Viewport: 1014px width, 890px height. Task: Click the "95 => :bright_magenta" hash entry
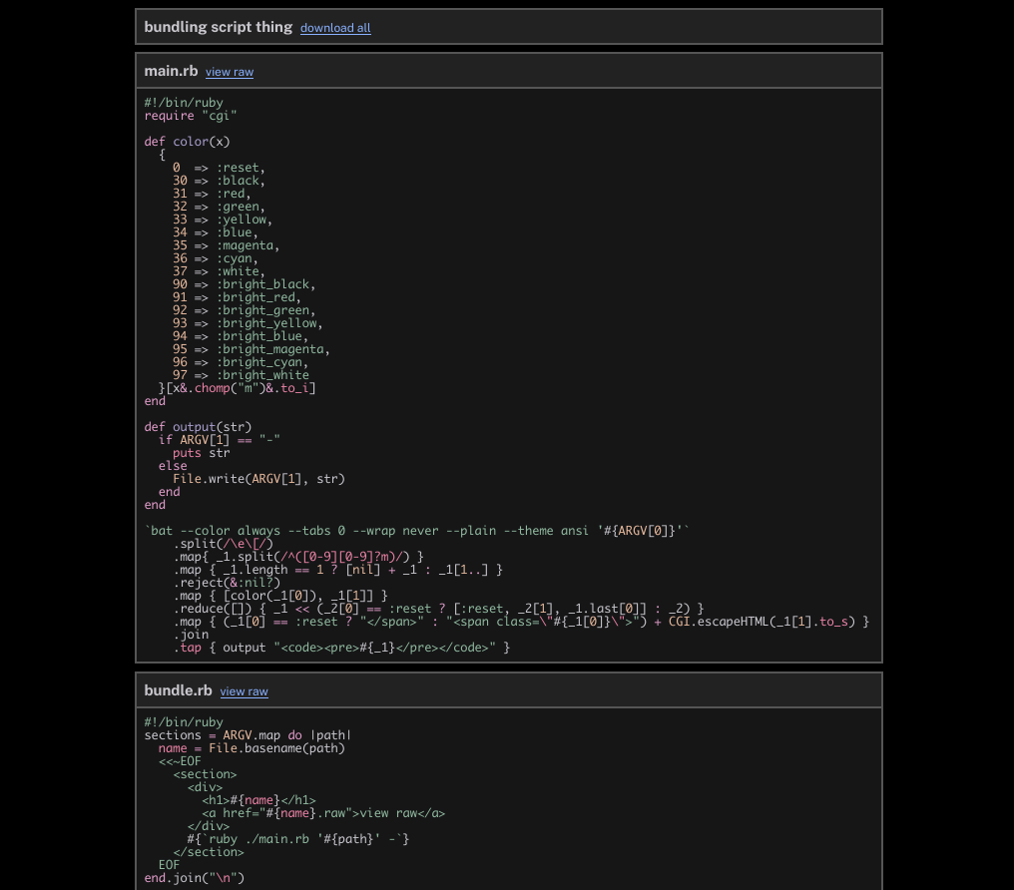[251, 349]
